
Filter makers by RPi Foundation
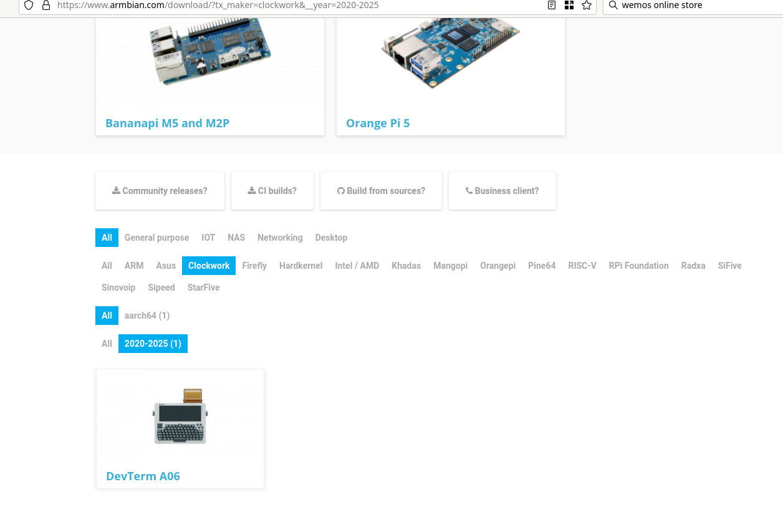point(639,266)
